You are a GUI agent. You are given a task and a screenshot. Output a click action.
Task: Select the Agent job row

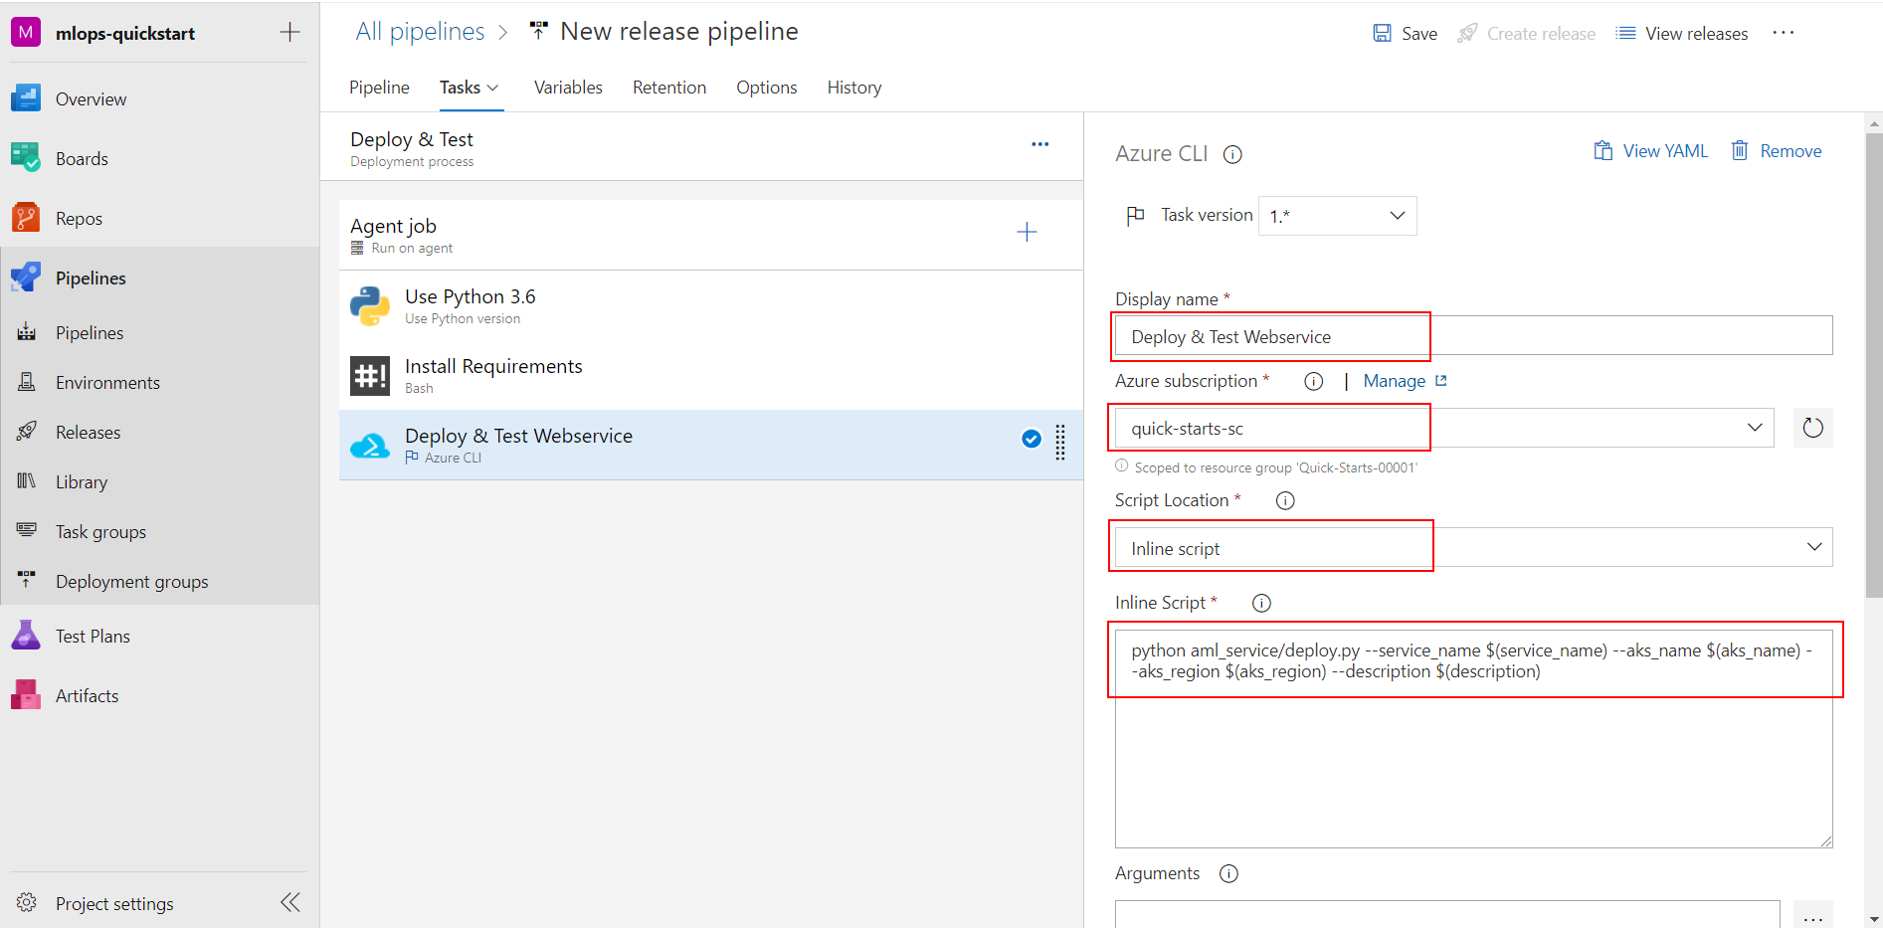710,235
